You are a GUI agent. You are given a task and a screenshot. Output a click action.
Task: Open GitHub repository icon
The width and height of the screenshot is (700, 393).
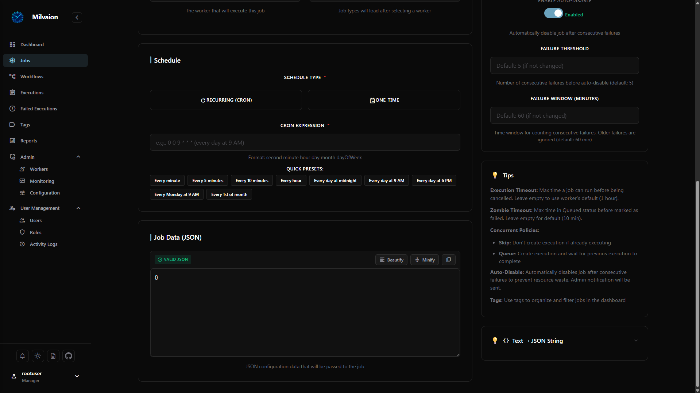[x=69, y=356]
